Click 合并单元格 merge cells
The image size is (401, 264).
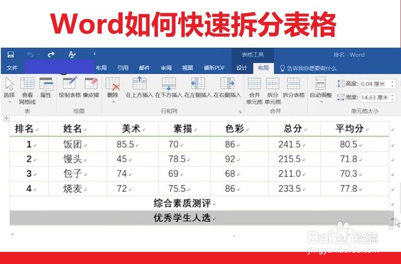tap(254, 91)
